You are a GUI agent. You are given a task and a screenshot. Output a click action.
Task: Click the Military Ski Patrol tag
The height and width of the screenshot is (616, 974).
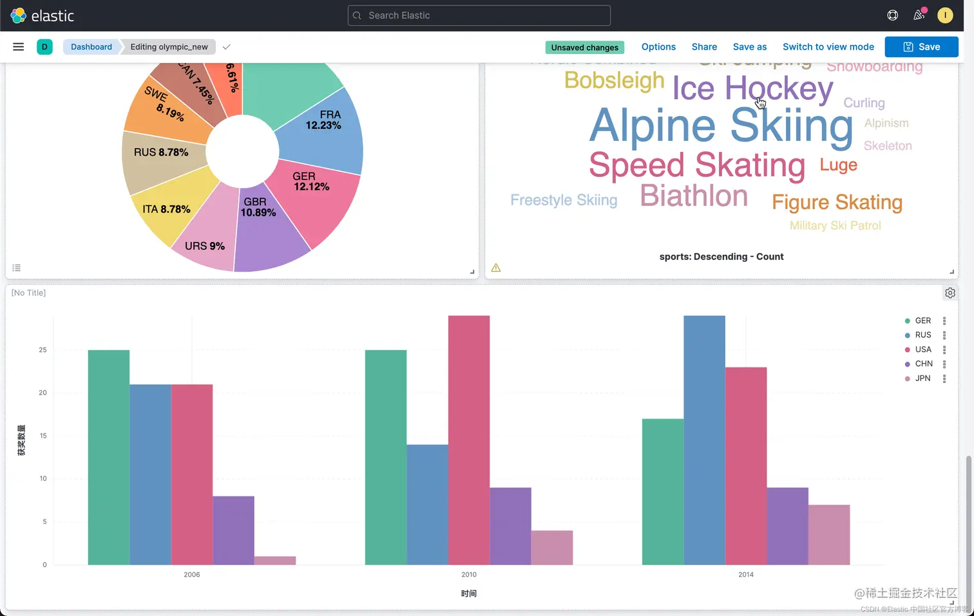(x=835, y=225)
